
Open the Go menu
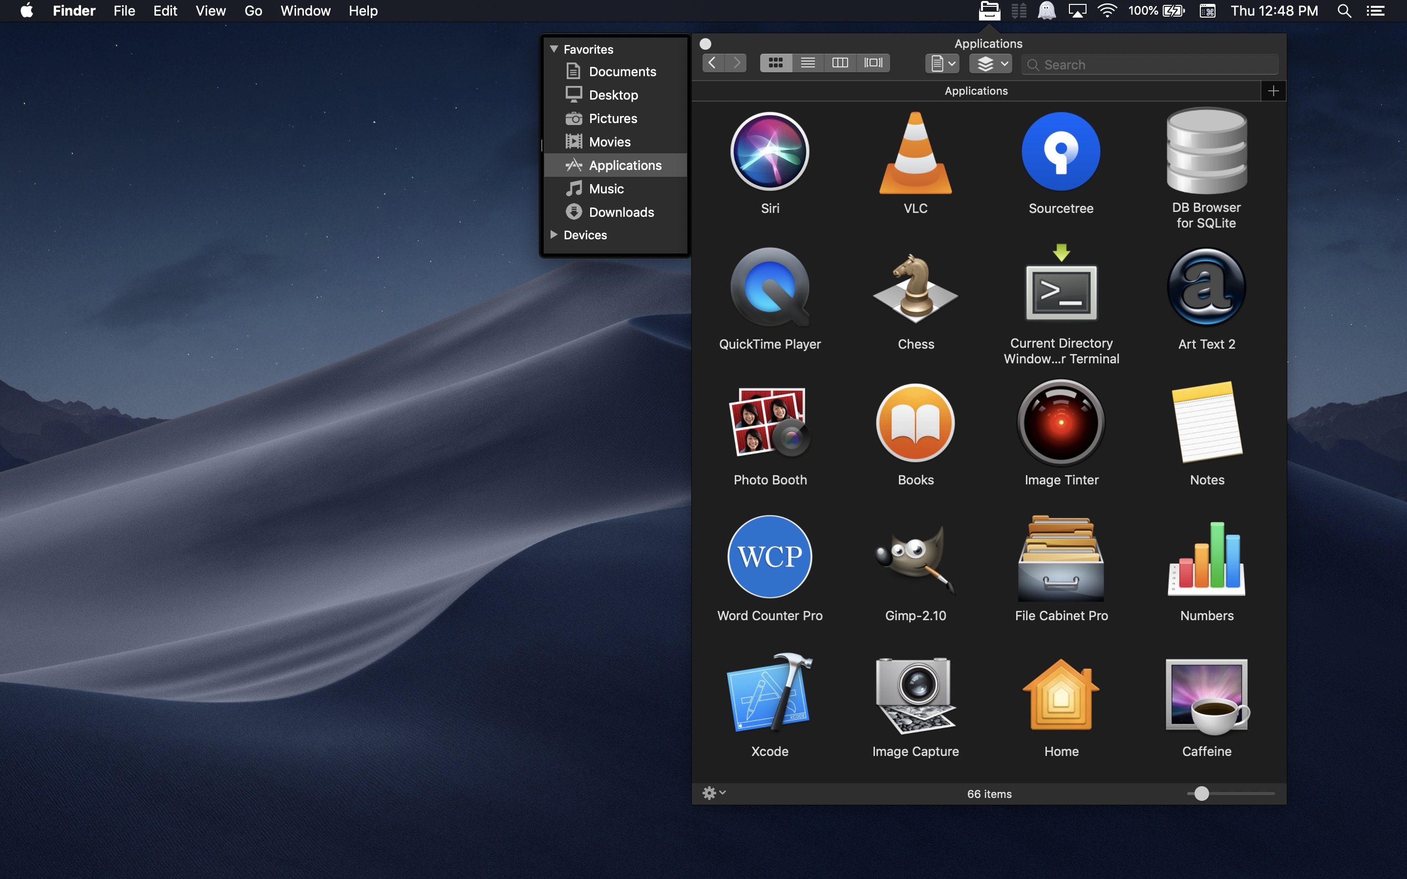point(253,10)
